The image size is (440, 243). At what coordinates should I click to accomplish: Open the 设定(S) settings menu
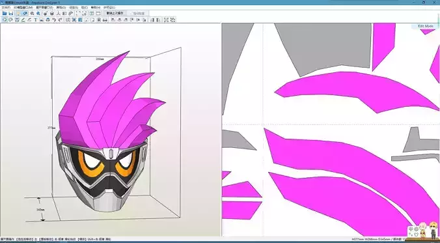click(74, 7)
